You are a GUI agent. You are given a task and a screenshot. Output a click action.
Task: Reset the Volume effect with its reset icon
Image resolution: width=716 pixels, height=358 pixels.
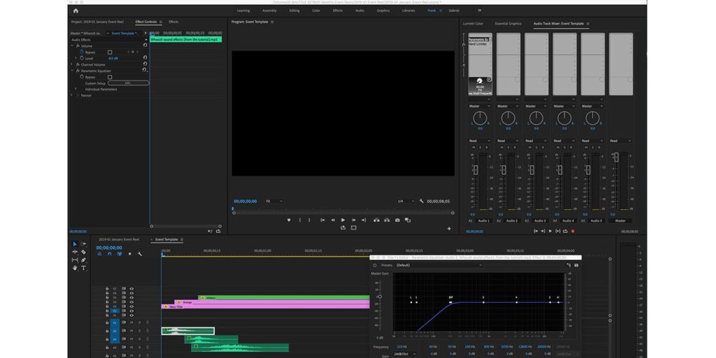tap(145, 45)
